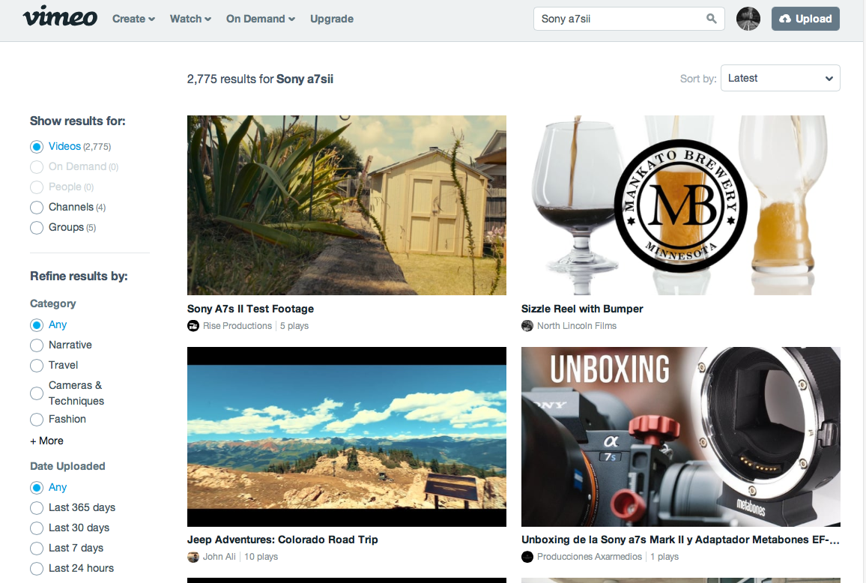
Task: Click Producciones Axarmedios avatar icon
Action: point(527,557)
